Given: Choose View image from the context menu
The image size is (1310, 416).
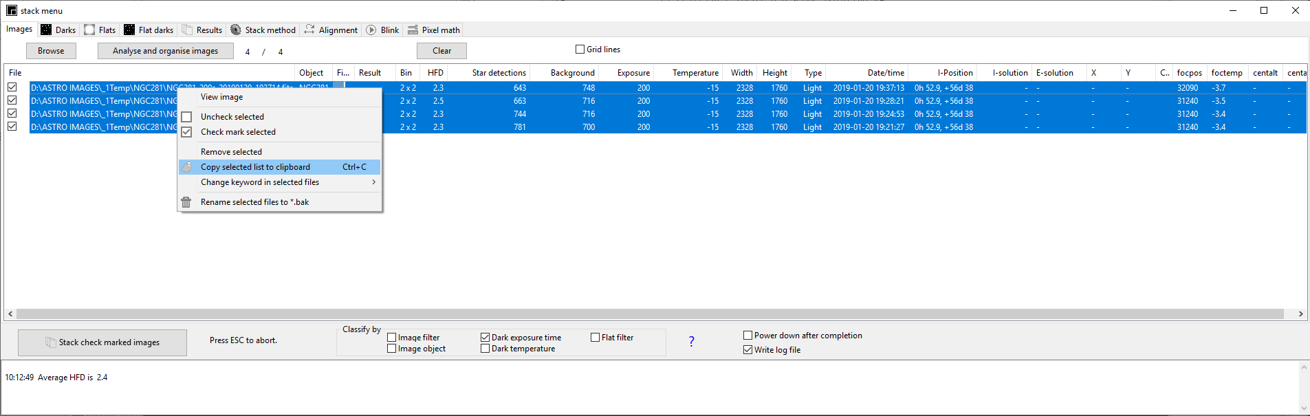Looking at the screenshot, I should (x=280, y=97).
